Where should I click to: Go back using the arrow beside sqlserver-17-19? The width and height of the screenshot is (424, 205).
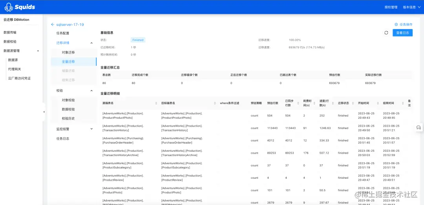[53, 25]
